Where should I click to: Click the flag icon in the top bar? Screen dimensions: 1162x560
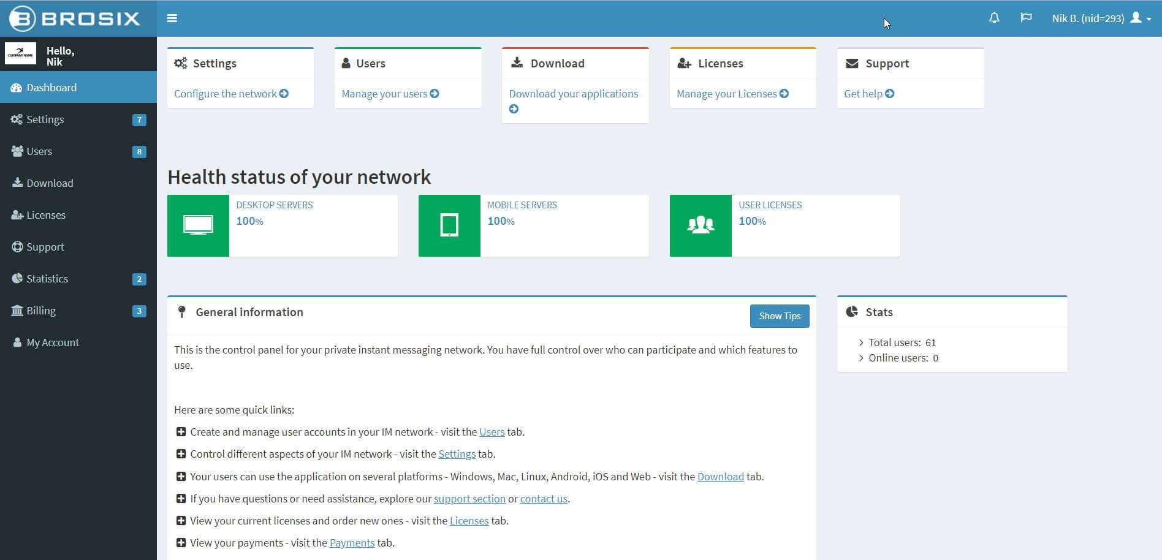coord(1025,18)
